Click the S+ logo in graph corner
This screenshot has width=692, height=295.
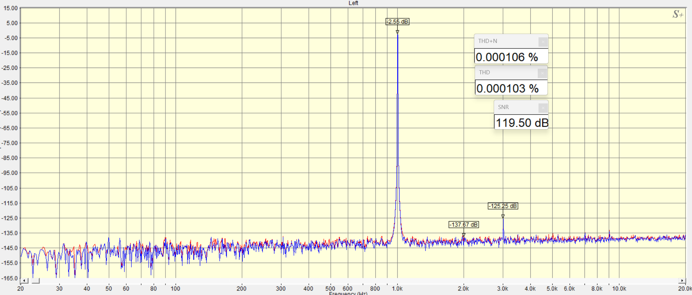[677, 15]
